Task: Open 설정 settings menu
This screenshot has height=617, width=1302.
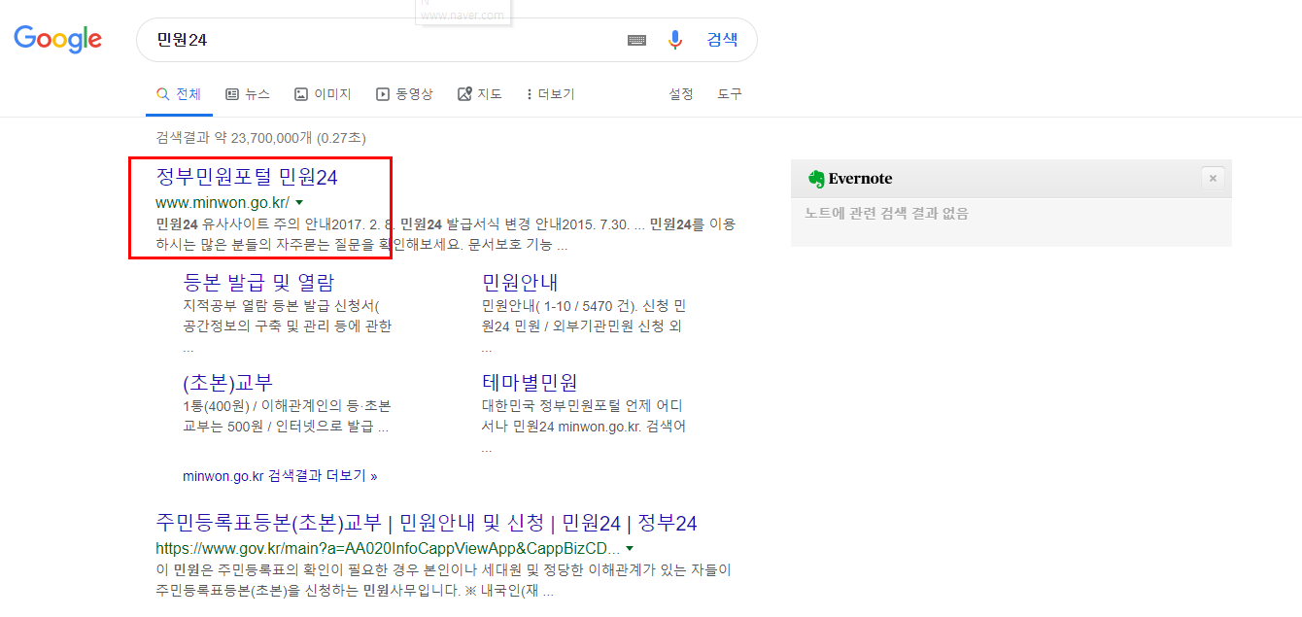Action: pyautogui.click(x=681, y=94)
